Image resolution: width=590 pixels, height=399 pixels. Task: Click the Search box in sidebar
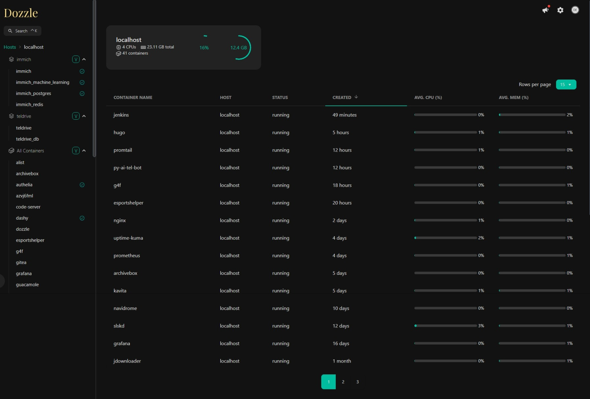click(x=22, y=31)
